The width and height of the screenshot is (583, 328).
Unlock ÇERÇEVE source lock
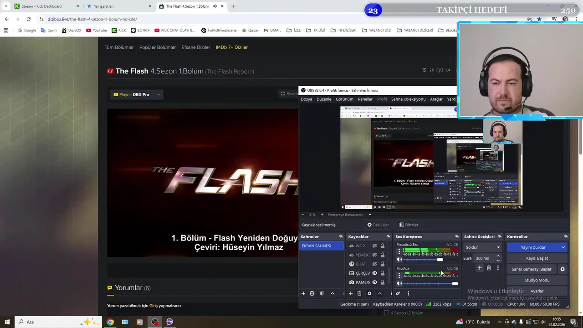[383, 273]
